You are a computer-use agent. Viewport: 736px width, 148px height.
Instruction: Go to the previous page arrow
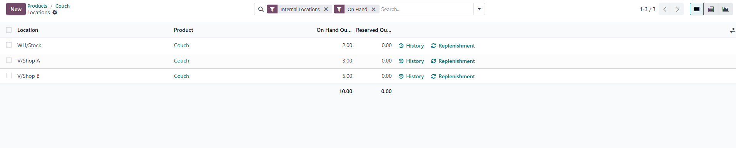click(x=665, y=9)
